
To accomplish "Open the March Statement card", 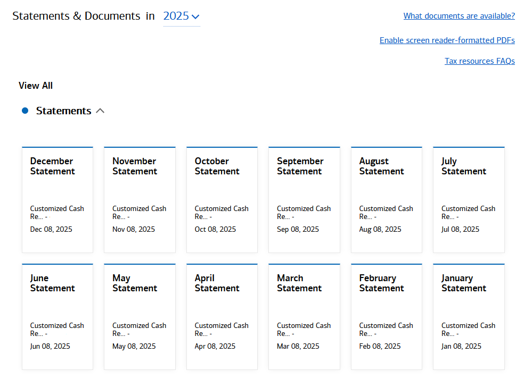I will 304,316.
